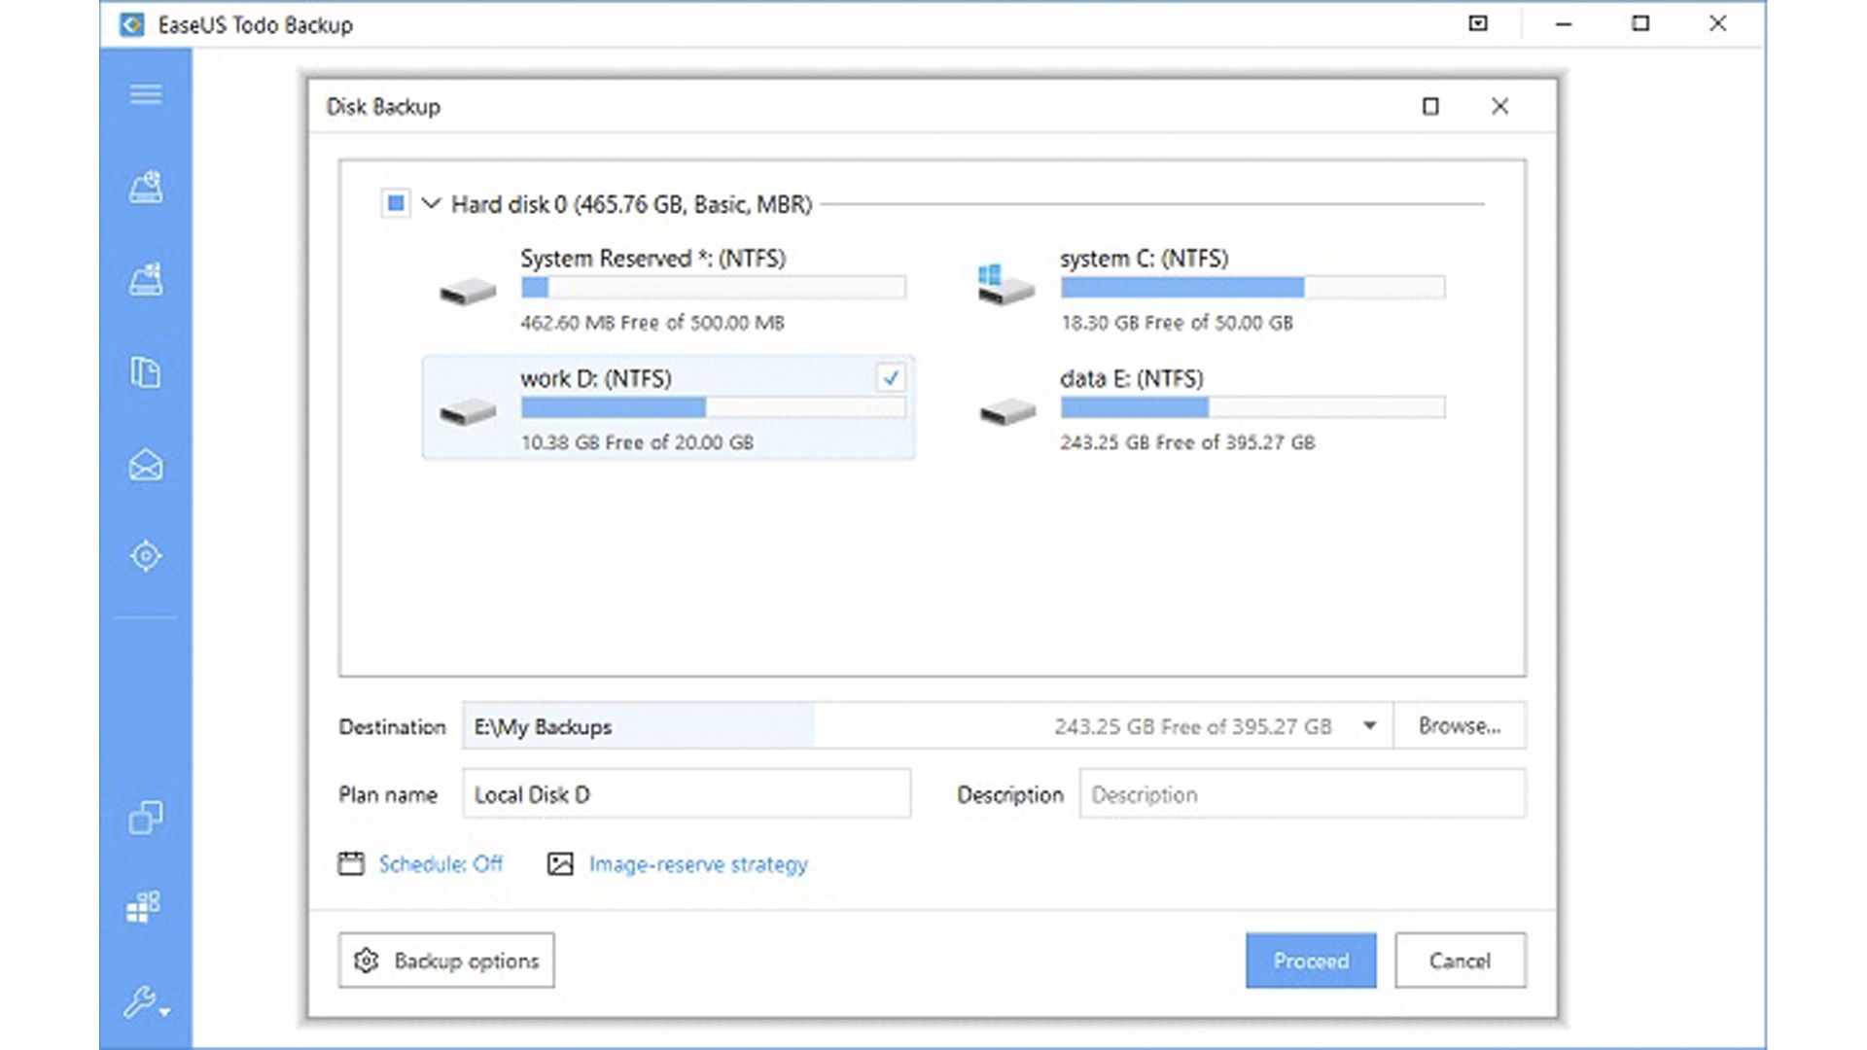This screenshot has height=1050, width=1867.
Task: Open the File Backup sidebar icon
Action: pos(146,372)
